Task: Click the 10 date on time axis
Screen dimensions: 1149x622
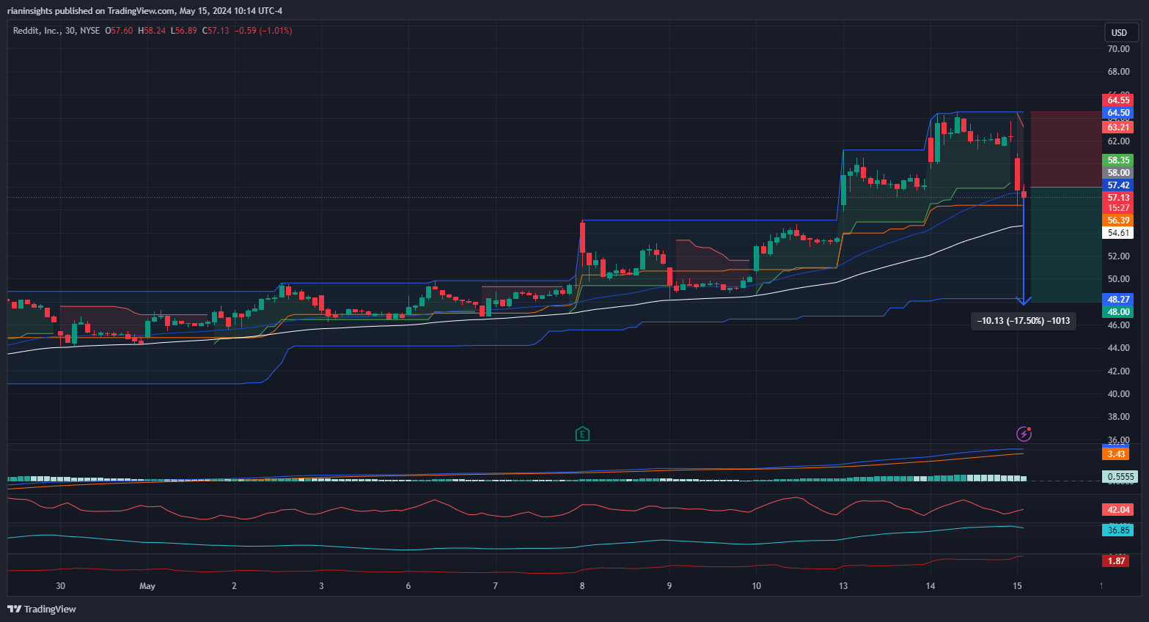Action: pyautogui.click(x=756, y=586)
